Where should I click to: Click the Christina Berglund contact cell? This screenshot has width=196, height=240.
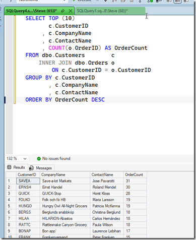107,212
